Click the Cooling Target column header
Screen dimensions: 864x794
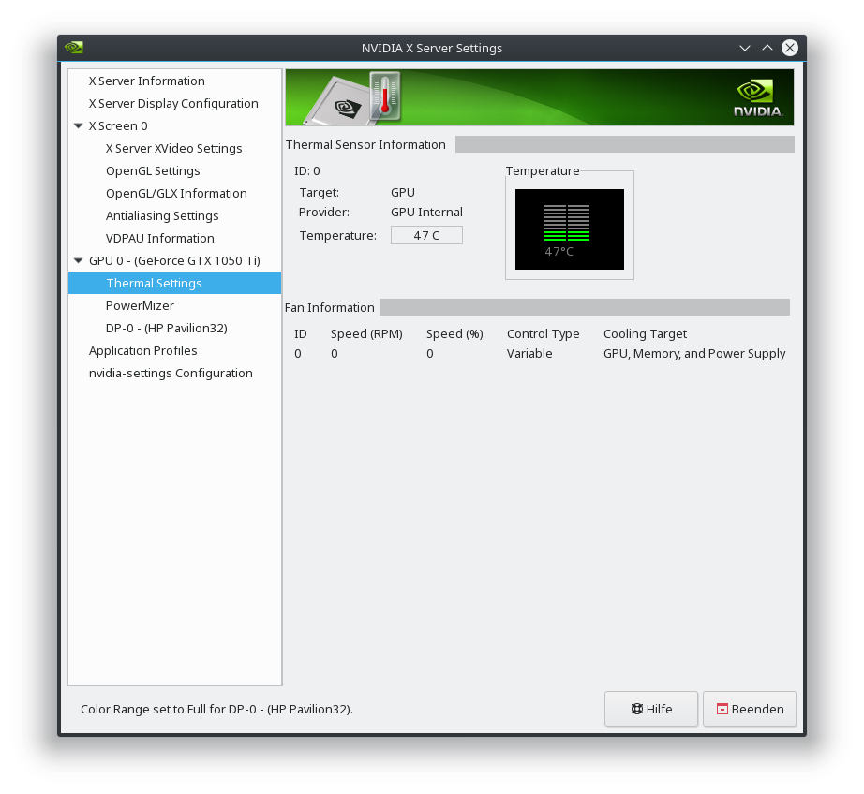click(x=645, y=334)
